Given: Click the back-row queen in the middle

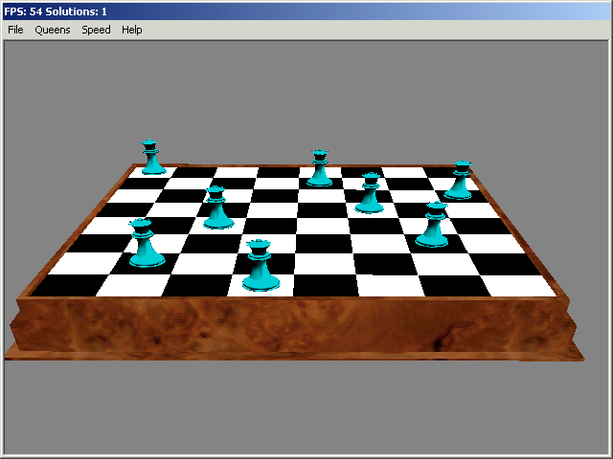Looking at the screenshot, I should coord(319,169).
